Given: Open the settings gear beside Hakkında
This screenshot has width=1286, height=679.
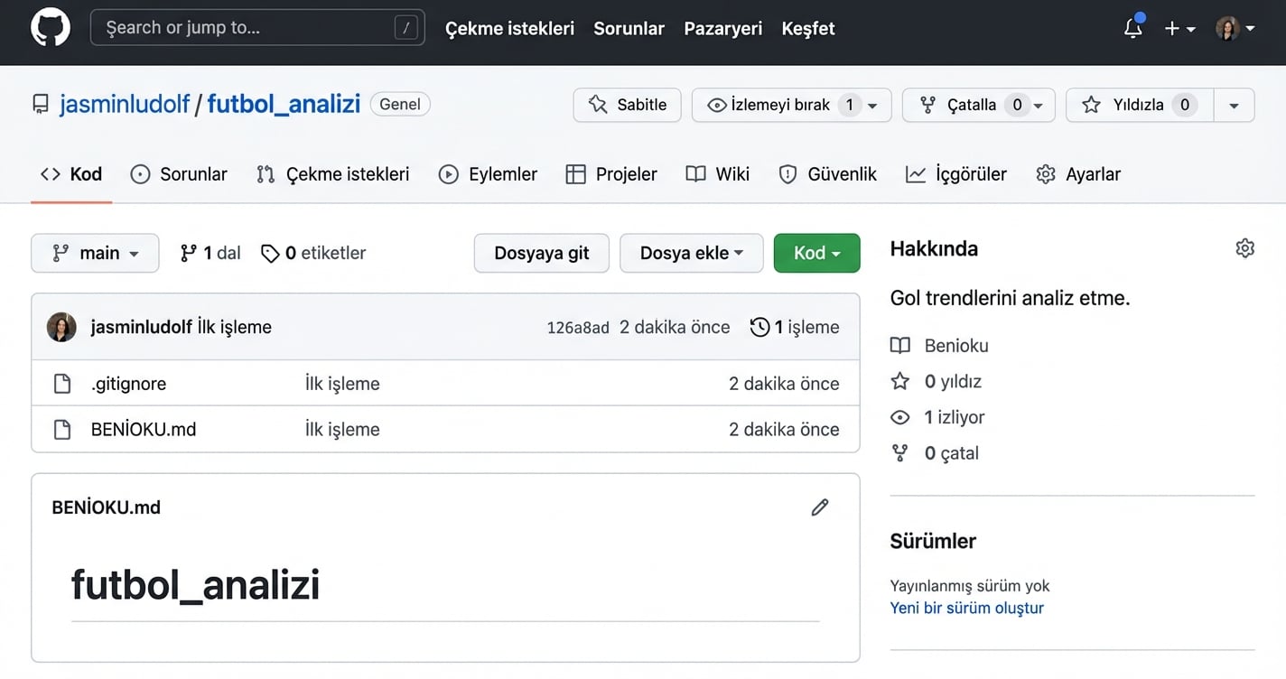Looking at the screenshot, I should click(1244, 247).
